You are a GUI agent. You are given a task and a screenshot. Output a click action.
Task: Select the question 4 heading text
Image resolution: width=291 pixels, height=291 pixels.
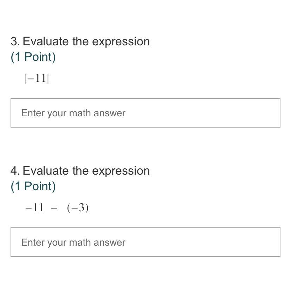coord(80,171)
